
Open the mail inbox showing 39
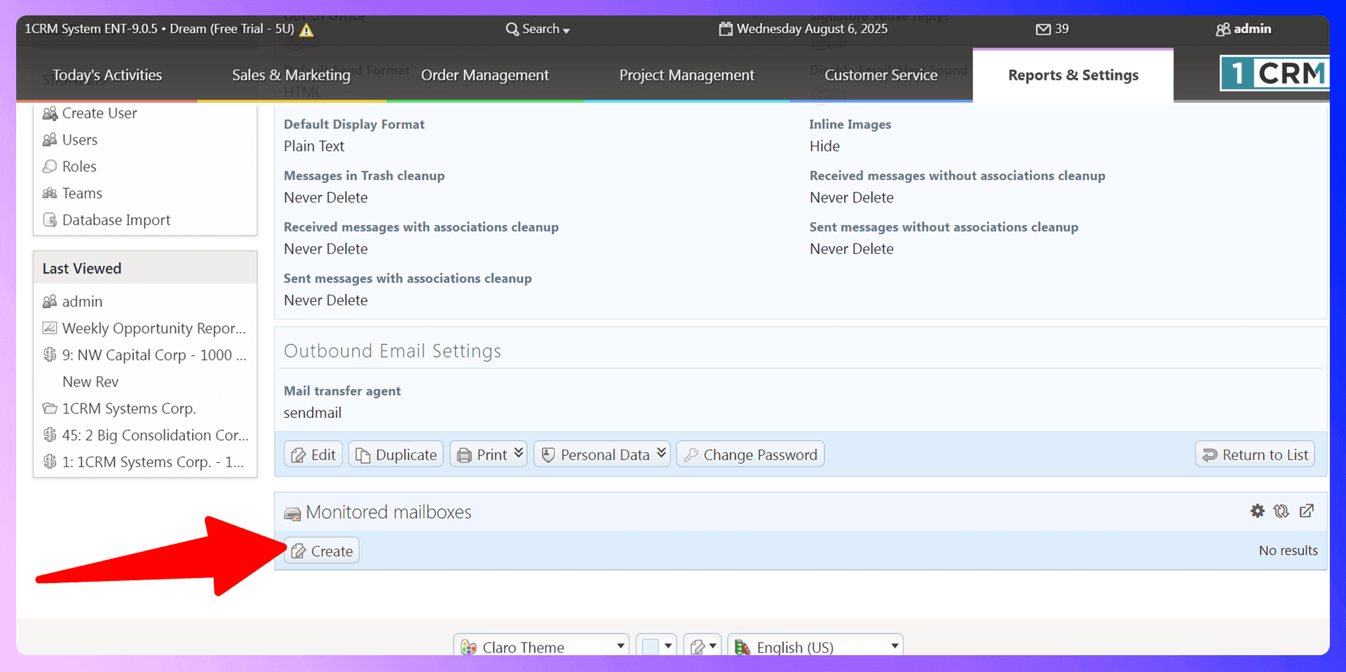click(1052, 29)
